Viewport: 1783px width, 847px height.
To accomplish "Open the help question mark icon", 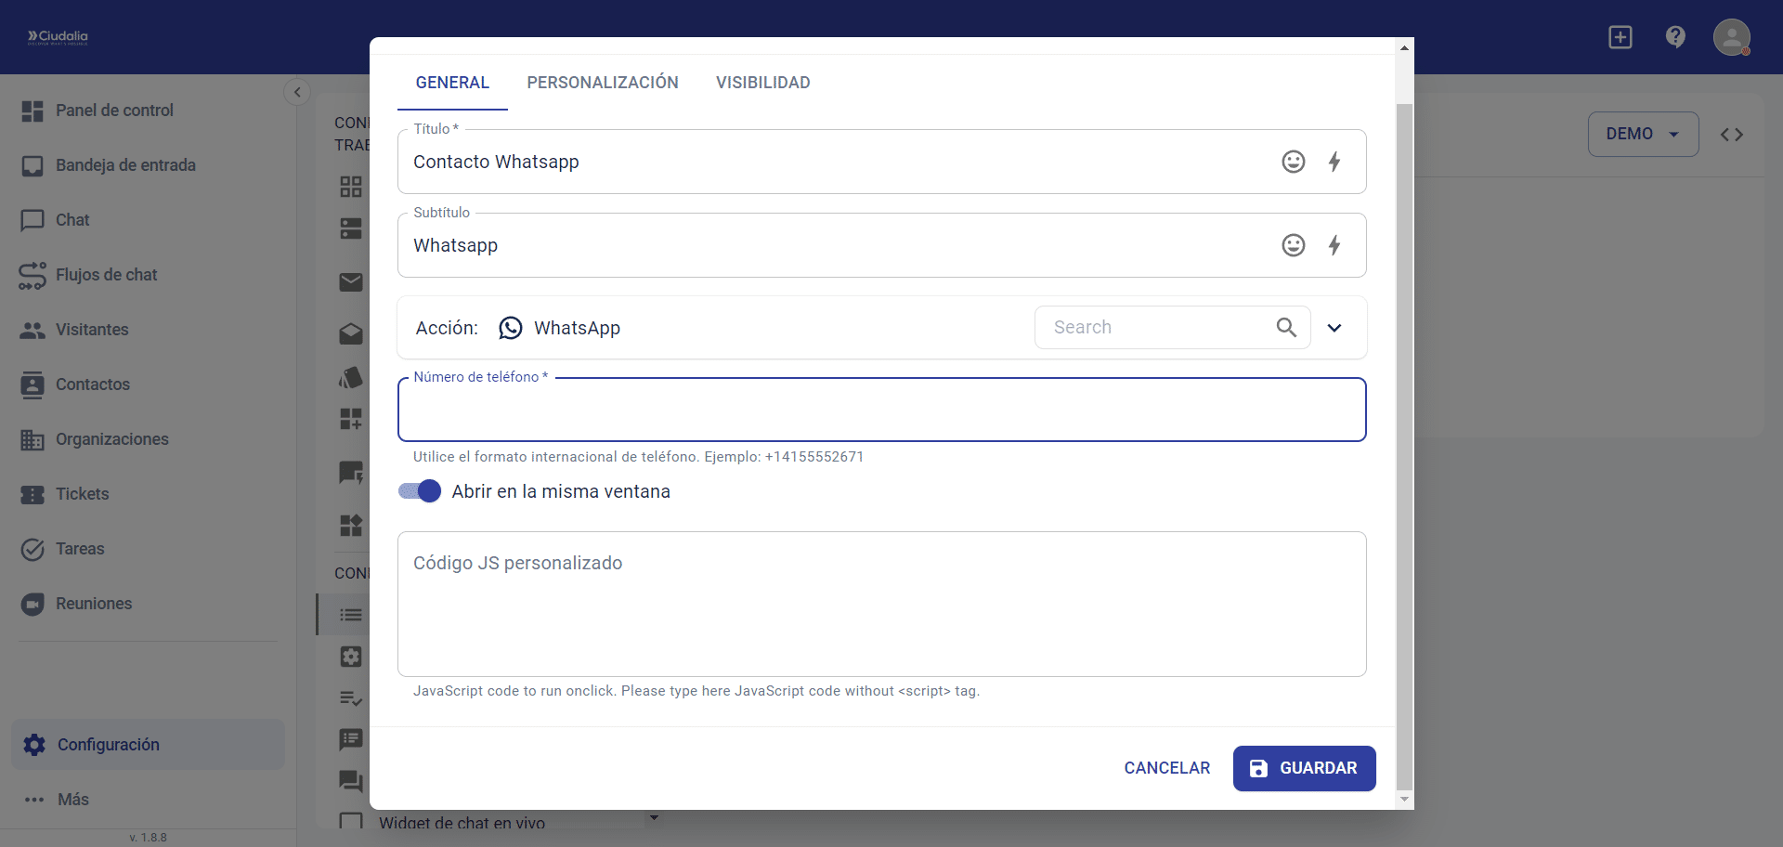I will click(x=1675, y=37).
